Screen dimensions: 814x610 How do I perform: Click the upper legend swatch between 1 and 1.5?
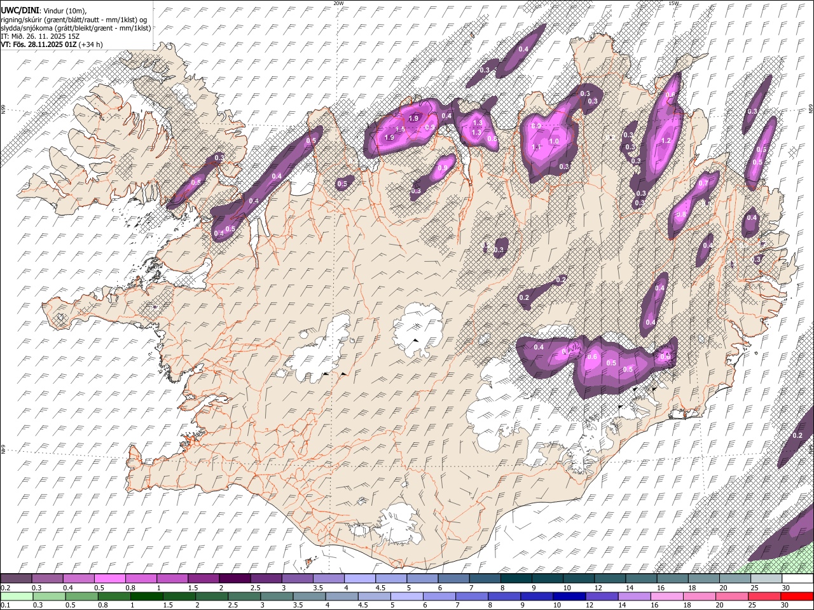172,579
